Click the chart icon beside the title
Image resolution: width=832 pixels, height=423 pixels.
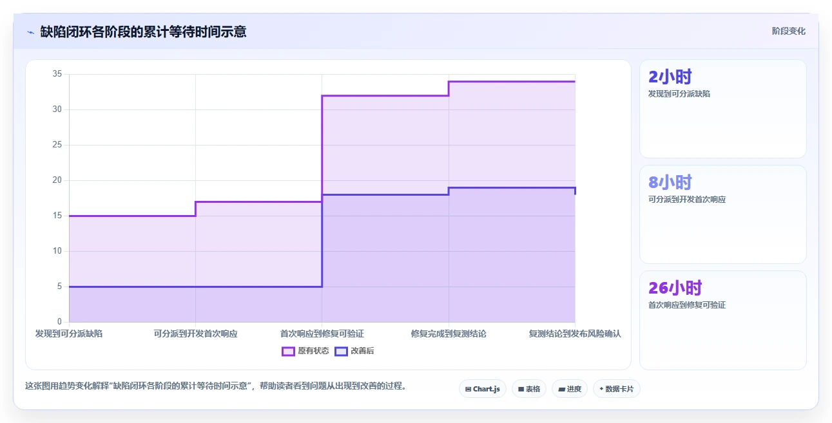click(30, 32)
